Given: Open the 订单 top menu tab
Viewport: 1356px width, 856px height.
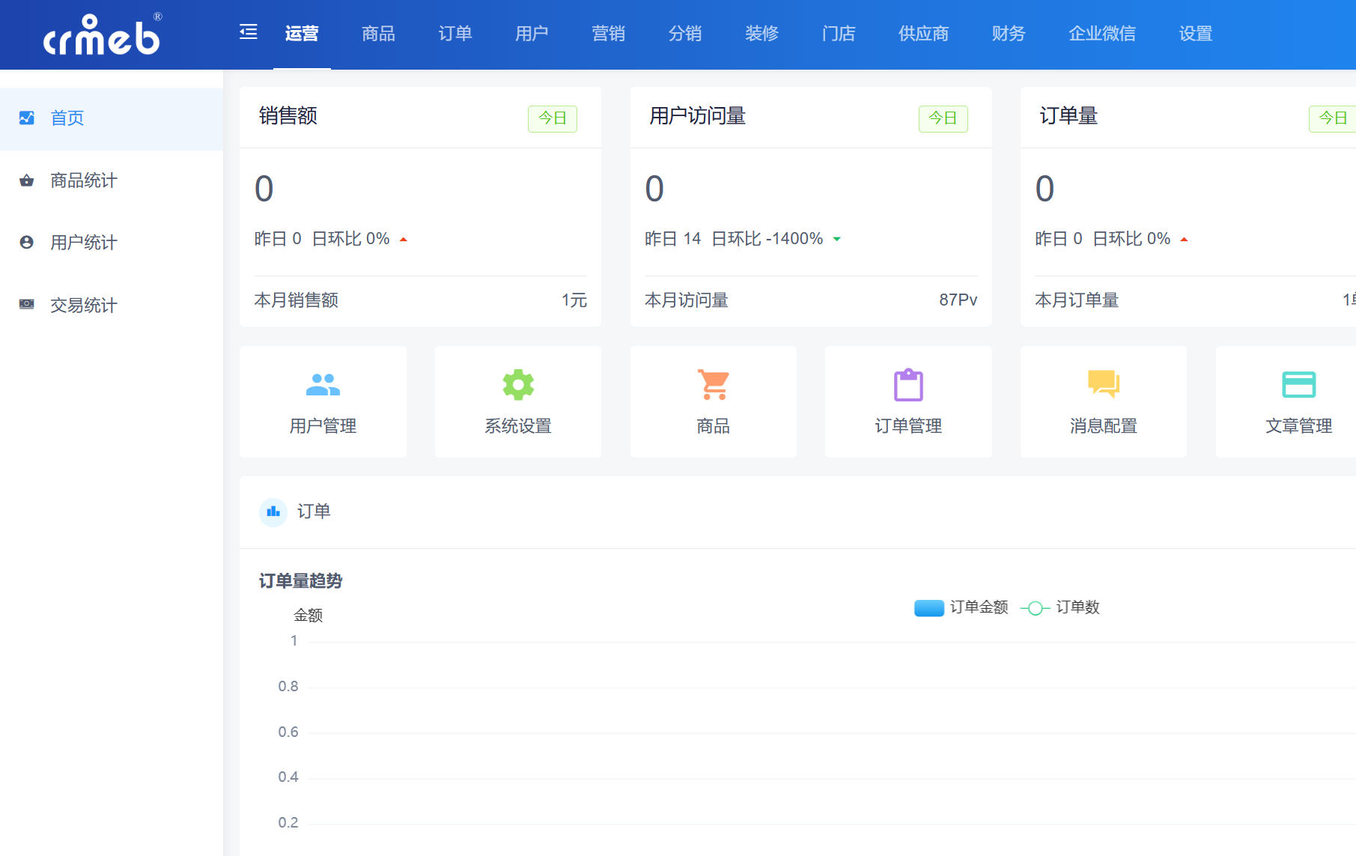Looking at the screenshot, I should [x=455, y=34].
